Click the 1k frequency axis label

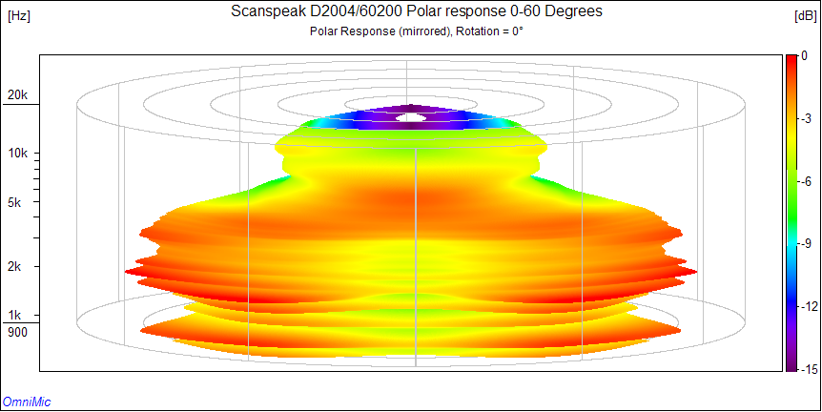click(14, 316)
